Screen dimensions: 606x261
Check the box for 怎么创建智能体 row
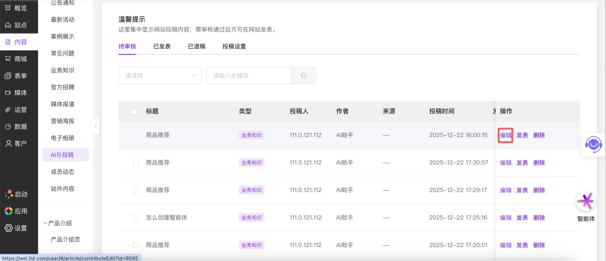coord(136,218)
